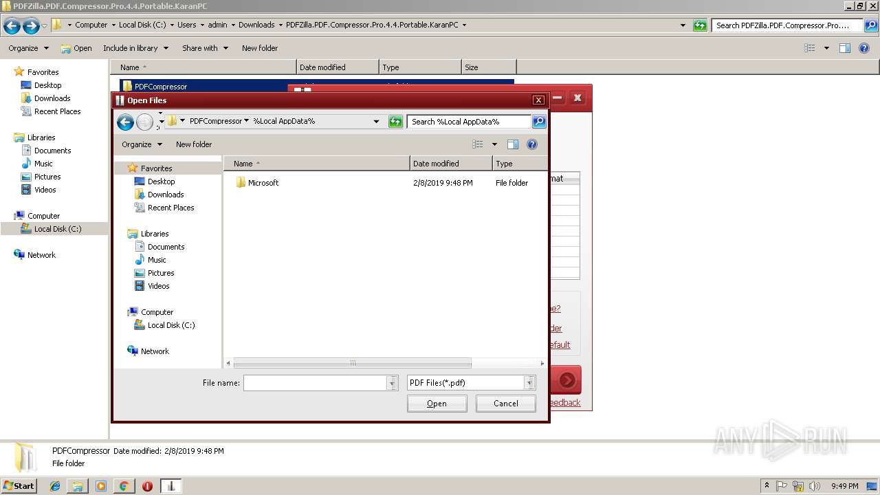Open Share with menu in Explorer
Image resolution: width=880 pixels, height=495 pixels.
205,48
